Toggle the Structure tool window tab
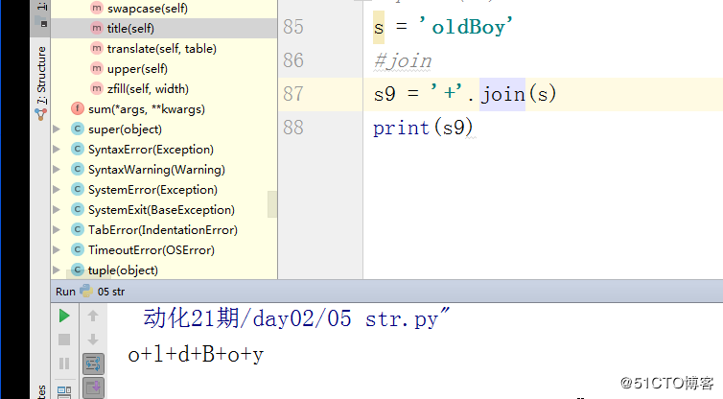Viewport: 723px width, 399px height. (41, 82)
